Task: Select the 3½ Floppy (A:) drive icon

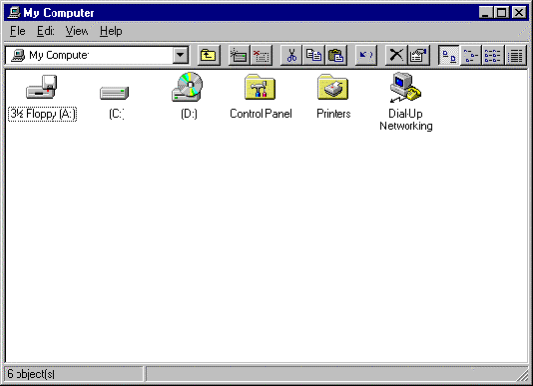Action: coord(42,87)
